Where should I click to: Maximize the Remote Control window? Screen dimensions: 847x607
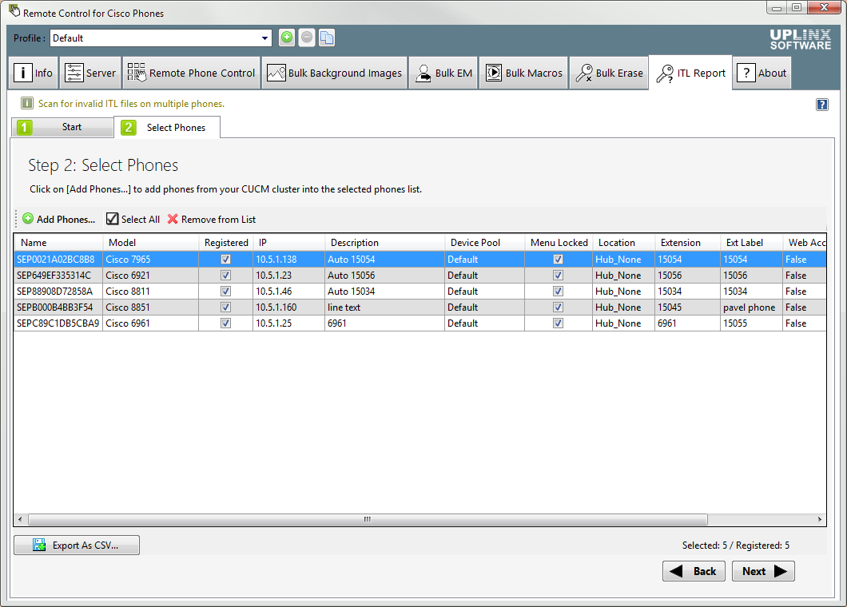tap(797, 7)
